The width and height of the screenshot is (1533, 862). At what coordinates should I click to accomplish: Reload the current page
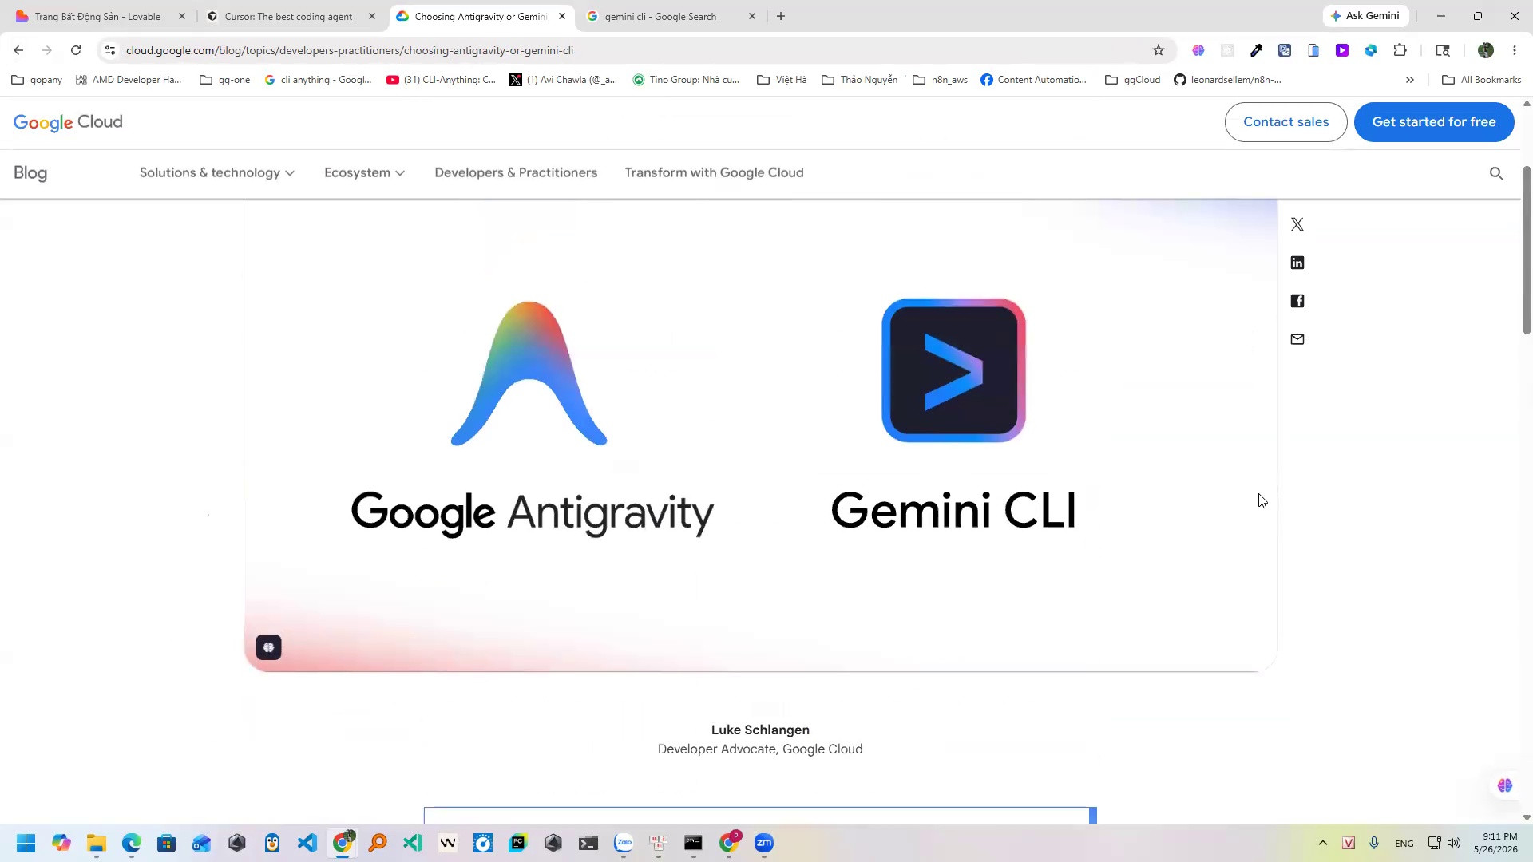[76, 50]
